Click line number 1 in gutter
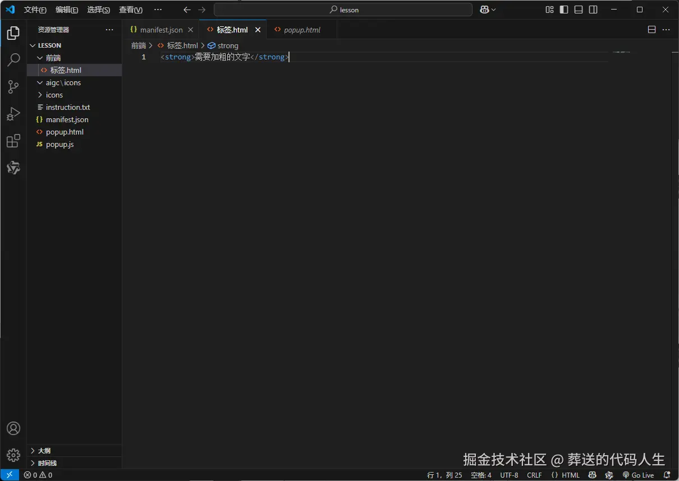 [x=144, y=57]
